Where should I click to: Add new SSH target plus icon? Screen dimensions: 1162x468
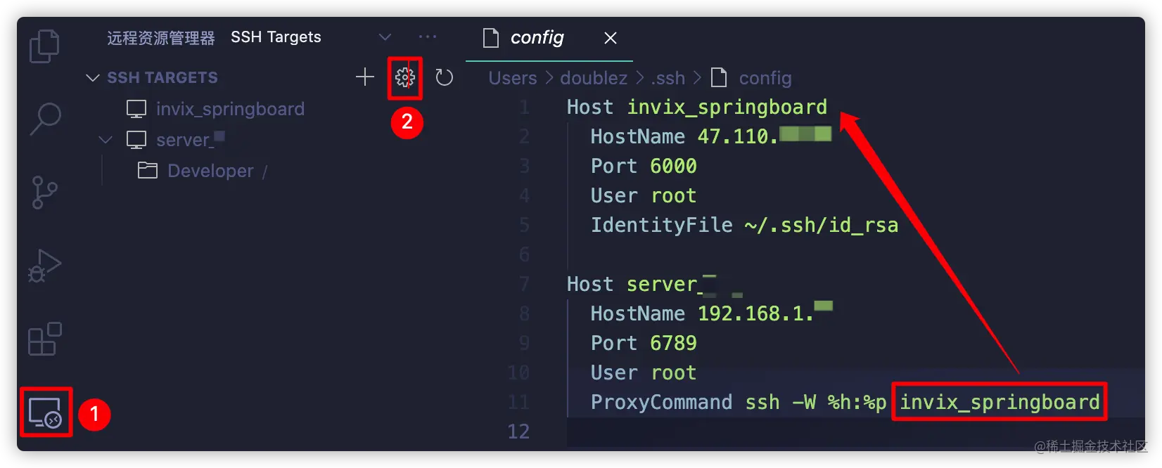(x=364, y=77)
